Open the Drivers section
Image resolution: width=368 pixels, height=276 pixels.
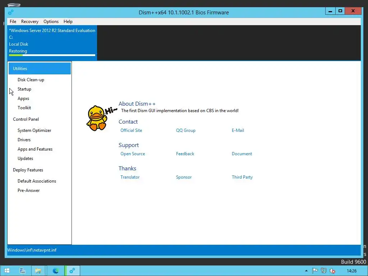pos(24,140)
